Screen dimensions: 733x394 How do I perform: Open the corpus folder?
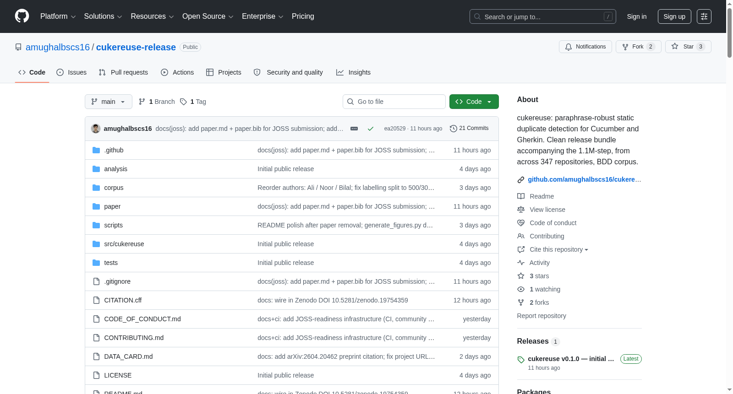click(x=114, y=188)
